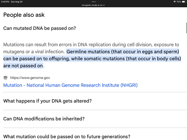Viewport: 187px width, 140px height.
Task: Tap the battery icon in status bar
Action: (184, 2)
